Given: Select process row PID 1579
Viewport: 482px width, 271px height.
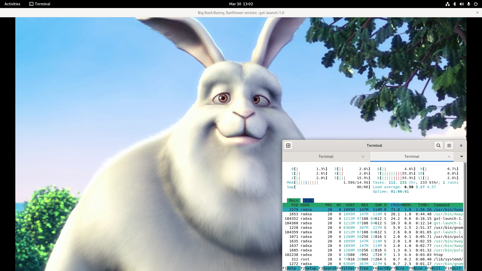Looking at the screenshot, I should [373, 210].
